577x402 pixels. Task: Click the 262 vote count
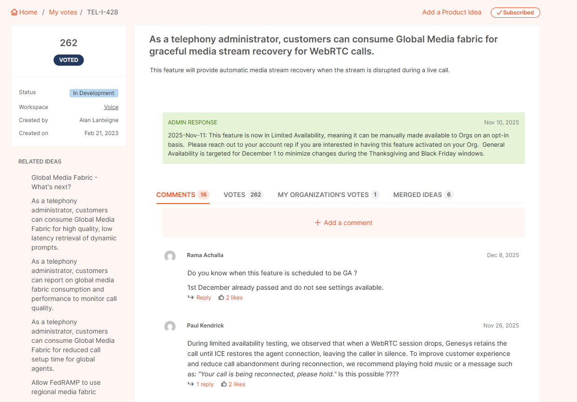(68, 43)
